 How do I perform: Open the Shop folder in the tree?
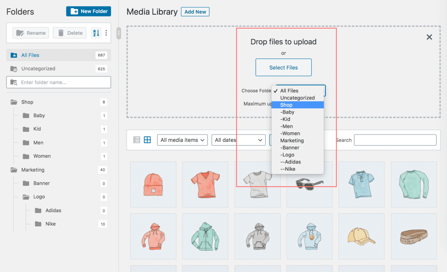point(27,102)
